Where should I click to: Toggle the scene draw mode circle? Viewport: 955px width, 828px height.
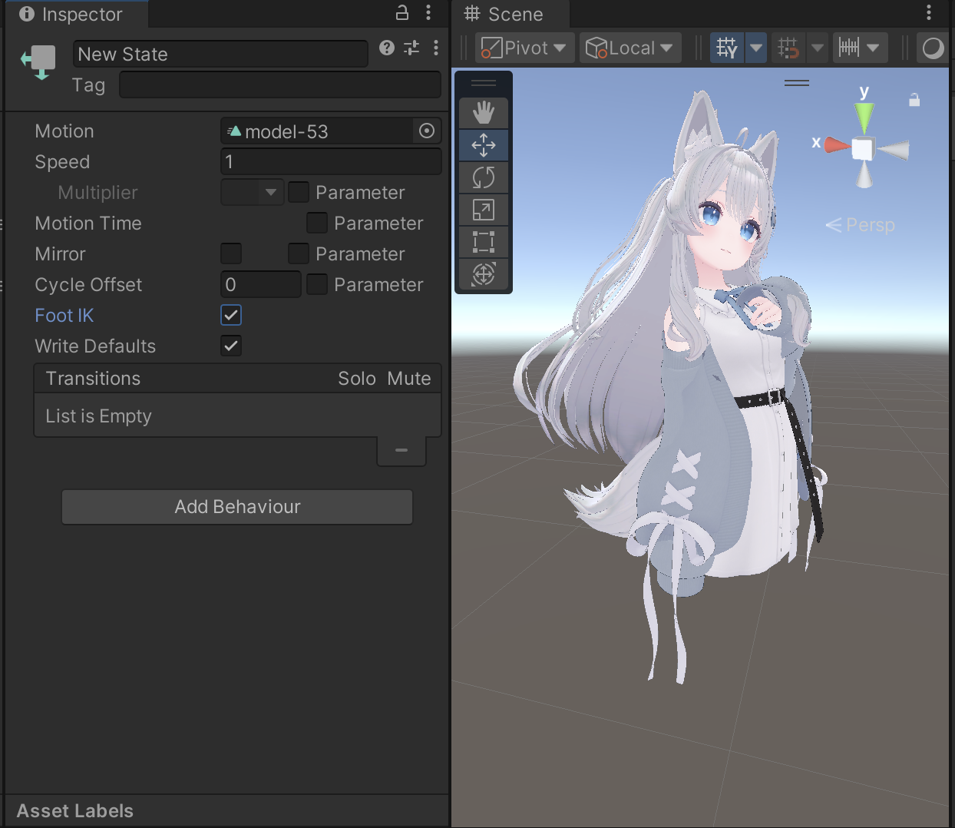[x=933, y=48]
